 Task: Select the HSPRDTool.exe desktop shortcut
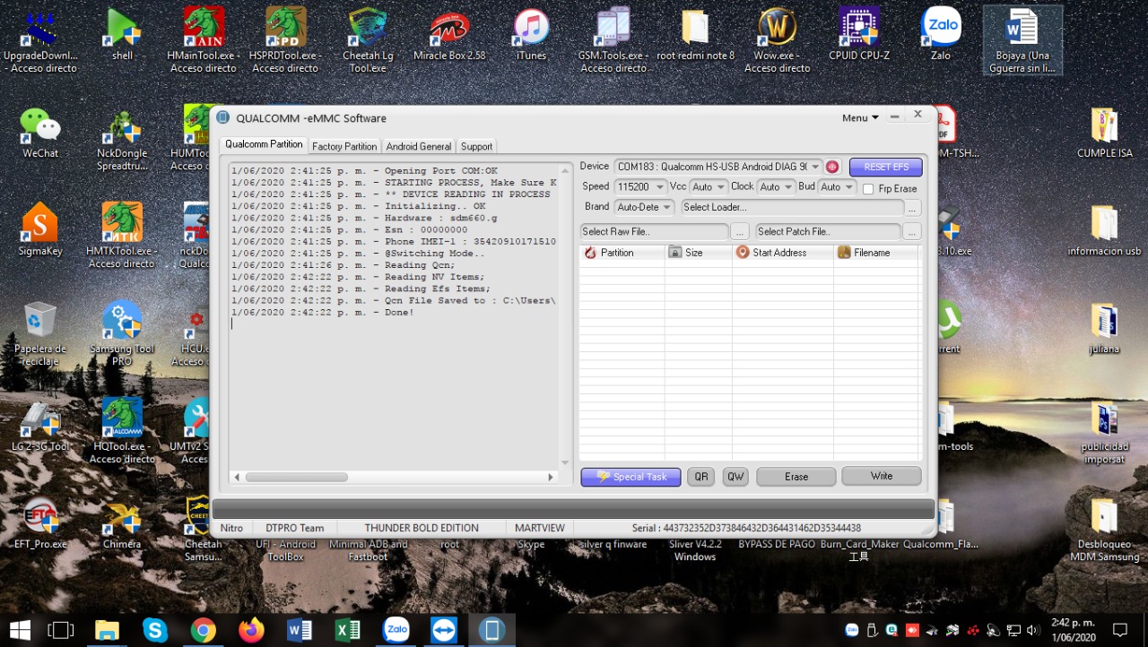[284, 41]
